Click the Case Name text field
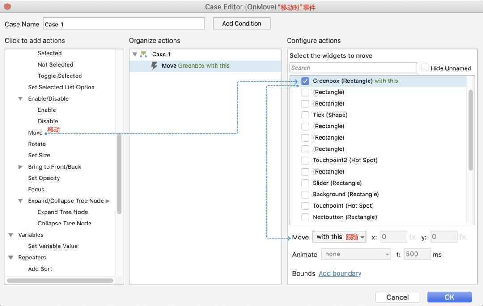Image resolution: width=483 pixels, height=306 pixels. [x=124, y=24]
